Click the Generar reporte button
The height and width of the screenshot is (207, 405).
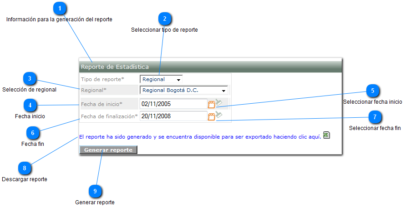click(x=108, y=150)
